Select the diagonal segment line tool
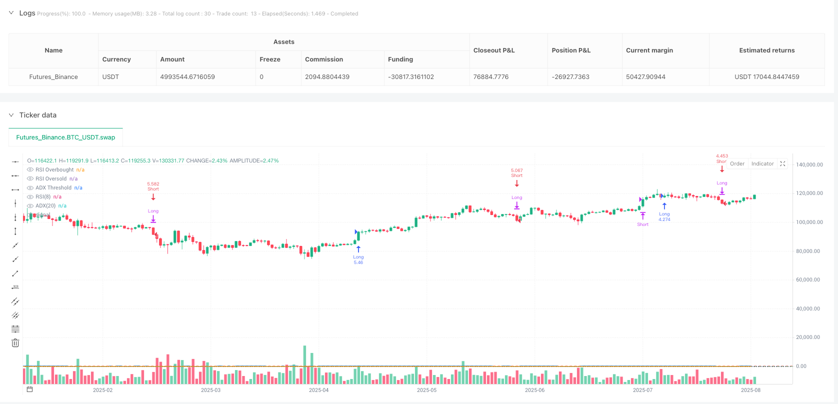Viewport: 838px width, 404px height. 15,273
